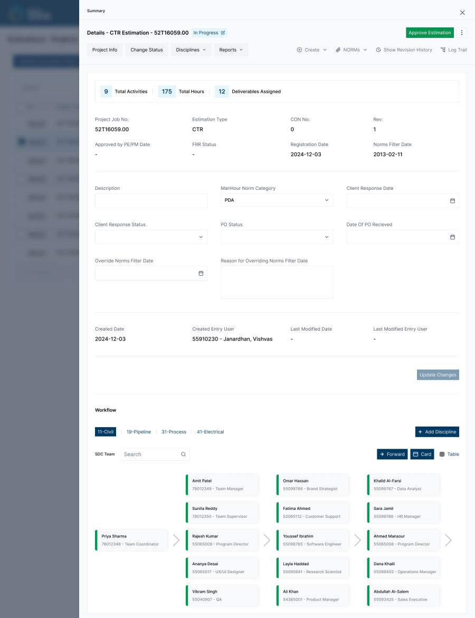475x618 pixels.
Task: Click the edit icon beside In Progress status
Action: pyautogui.click(x=223, y=33)
